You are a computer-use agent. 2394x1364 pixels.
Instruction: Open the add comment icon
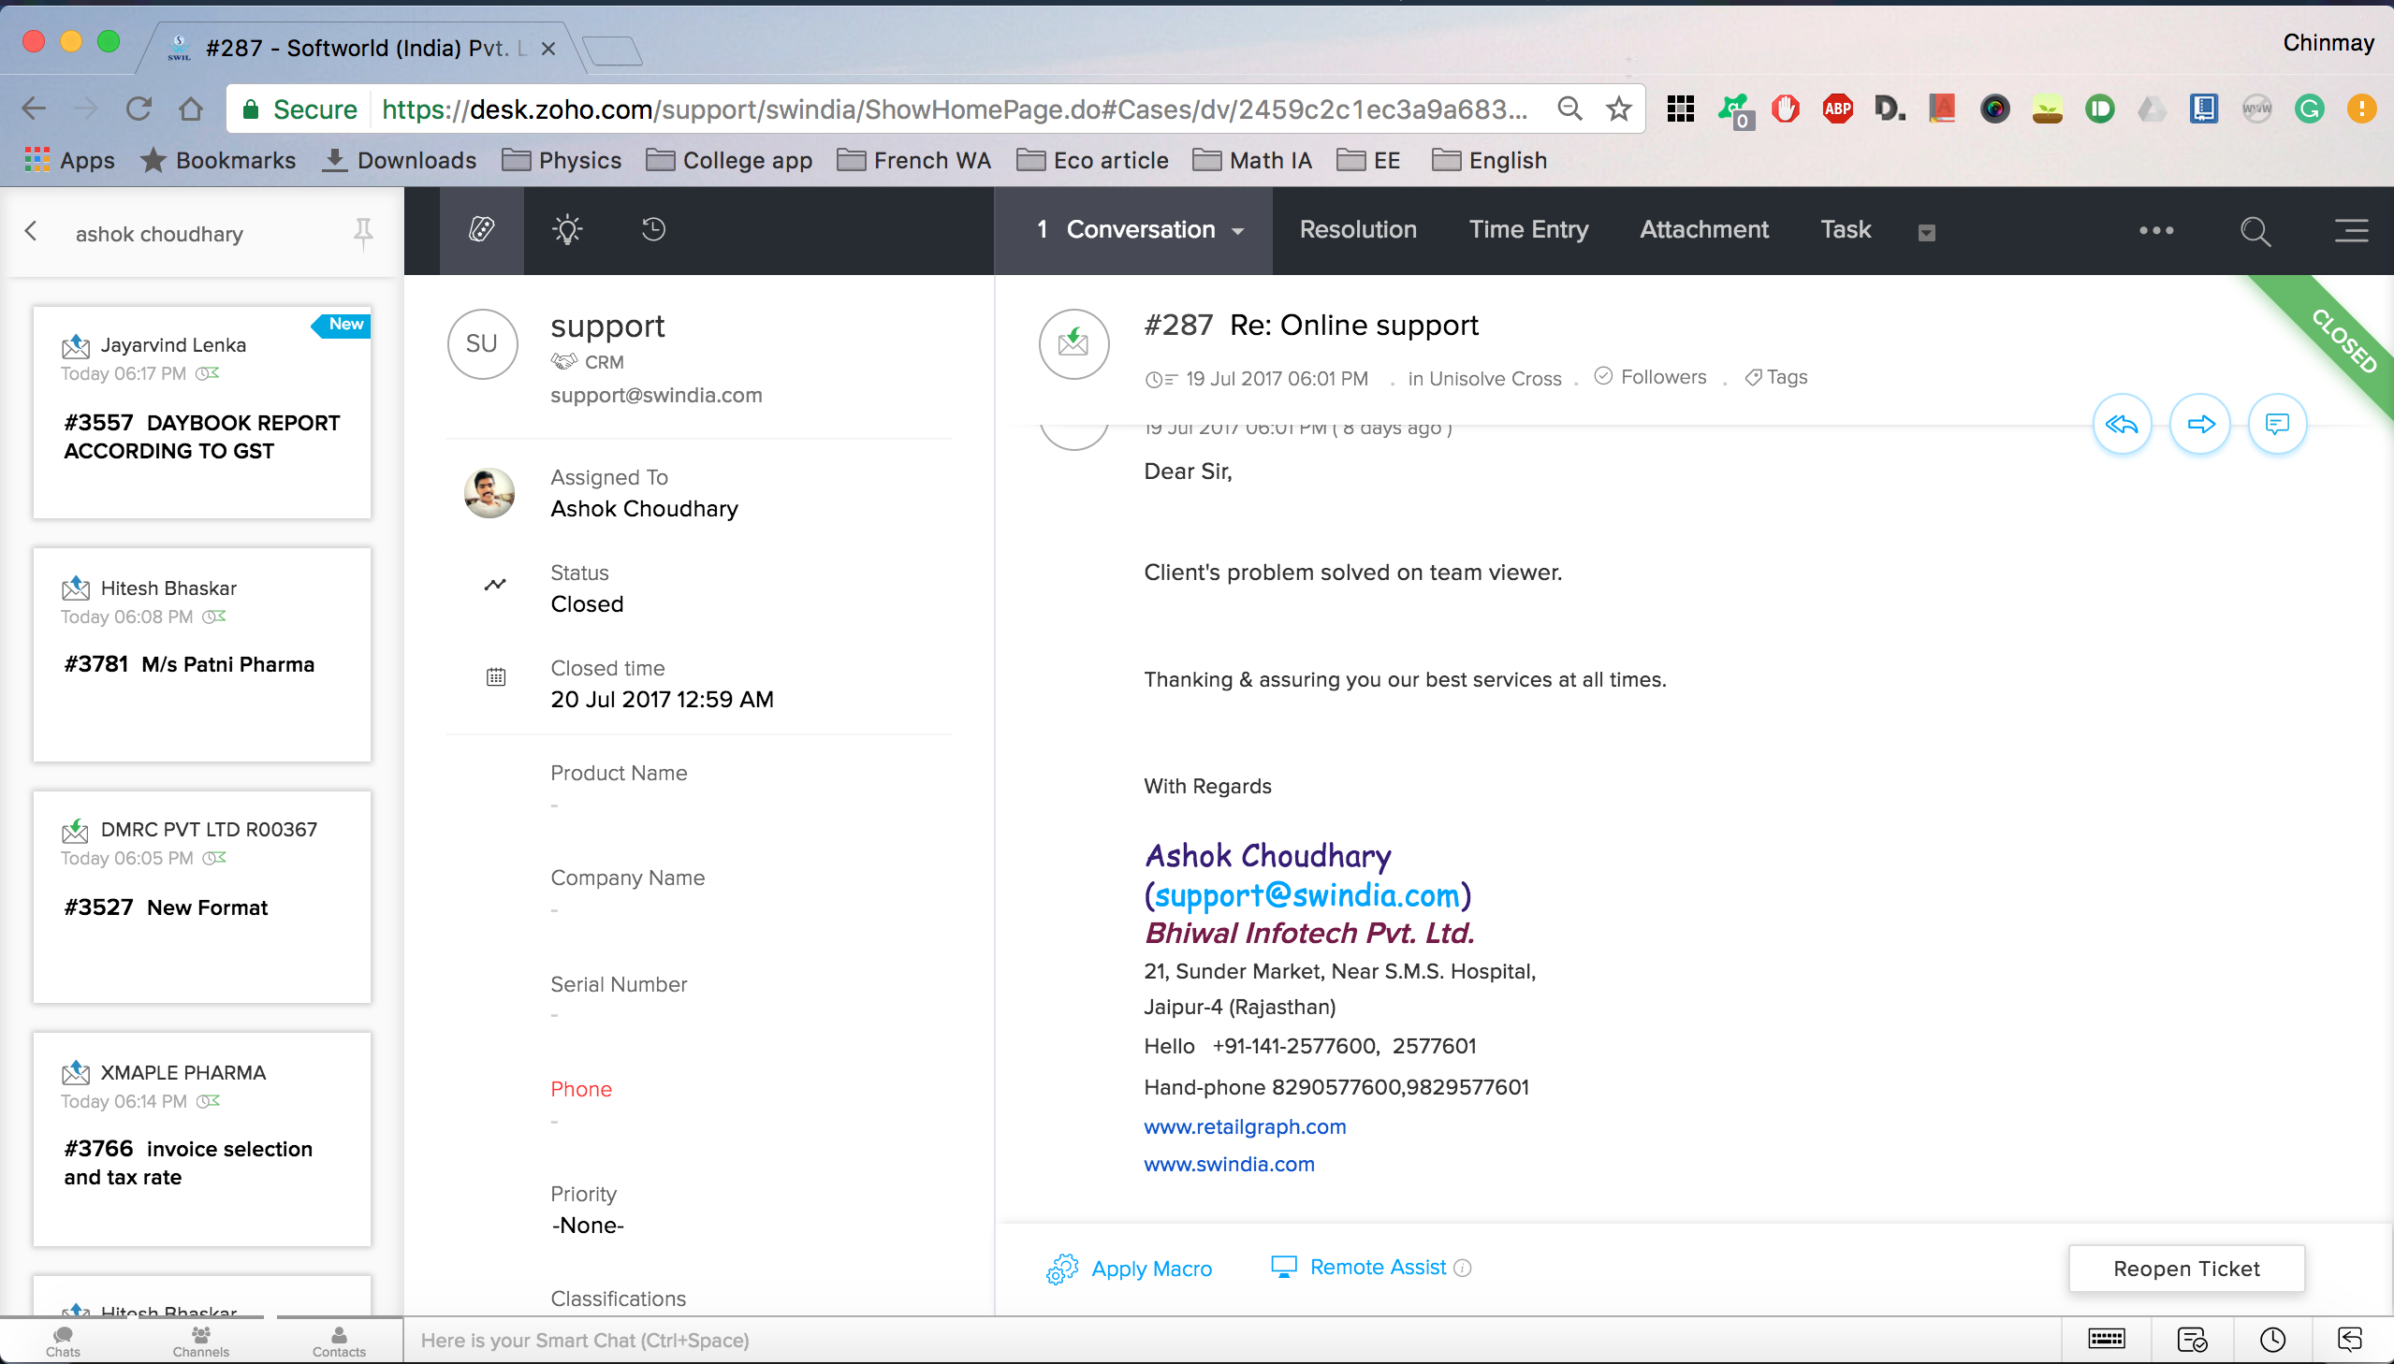[2277, 425]
